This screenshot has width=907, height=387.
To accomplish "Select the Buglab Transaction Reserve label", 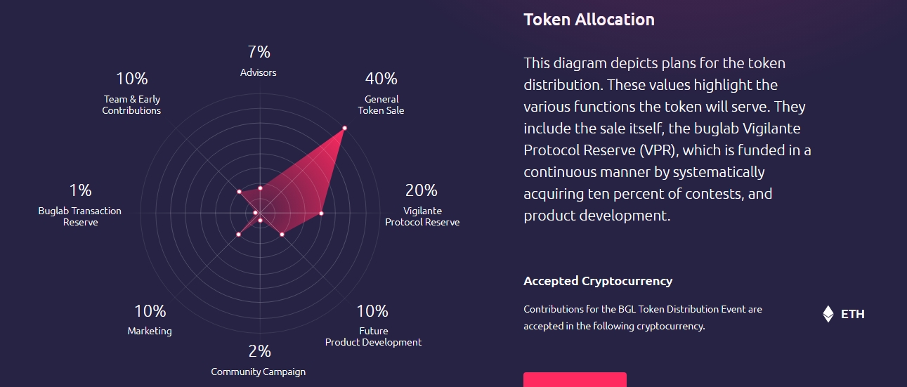I will (80, 216).
